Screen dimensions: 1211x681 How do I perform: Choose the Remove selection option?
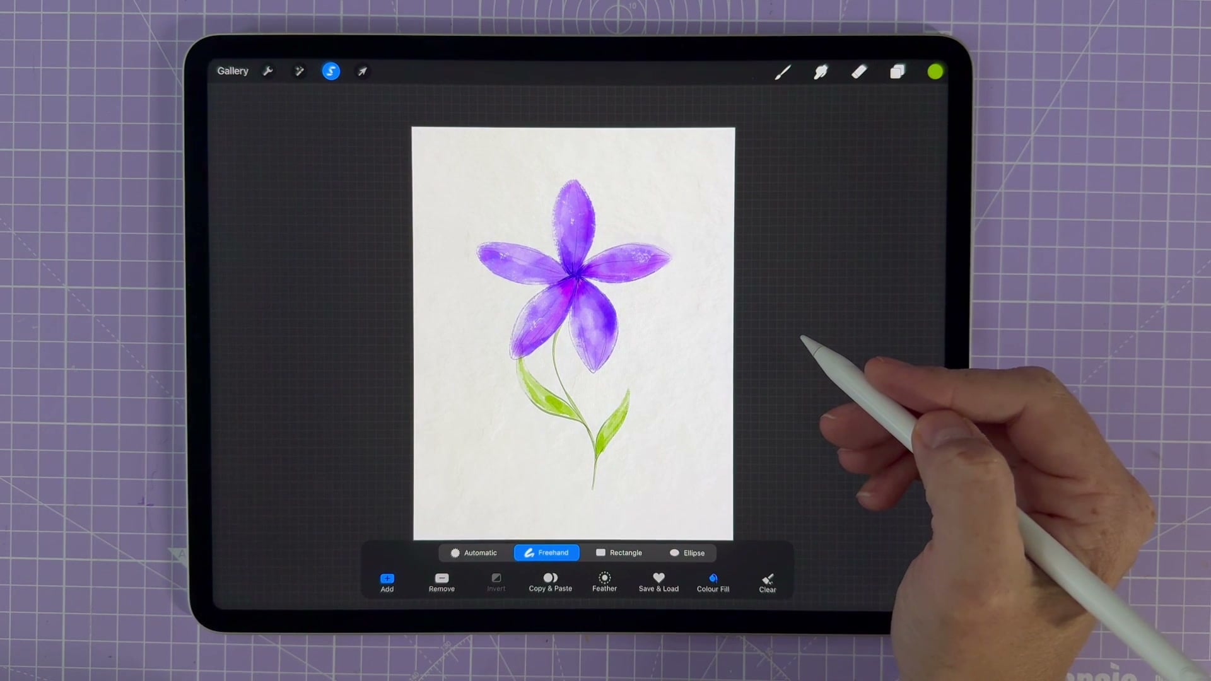coord(442,583)
